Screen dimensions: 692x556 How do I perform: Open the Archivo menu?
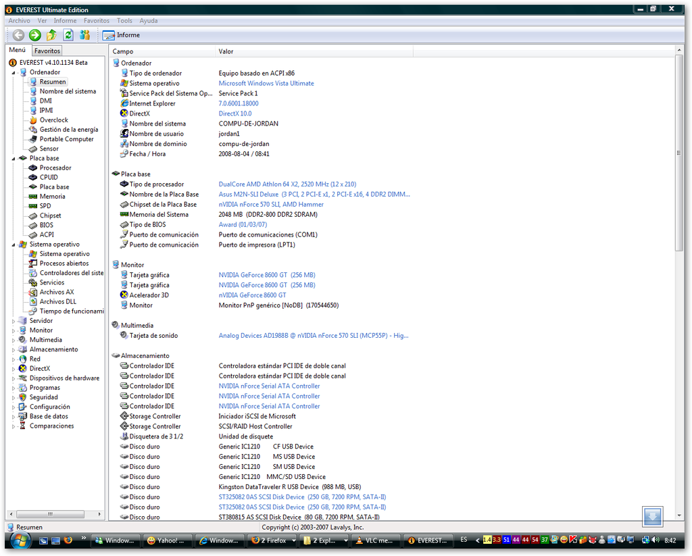pos(20,21)
